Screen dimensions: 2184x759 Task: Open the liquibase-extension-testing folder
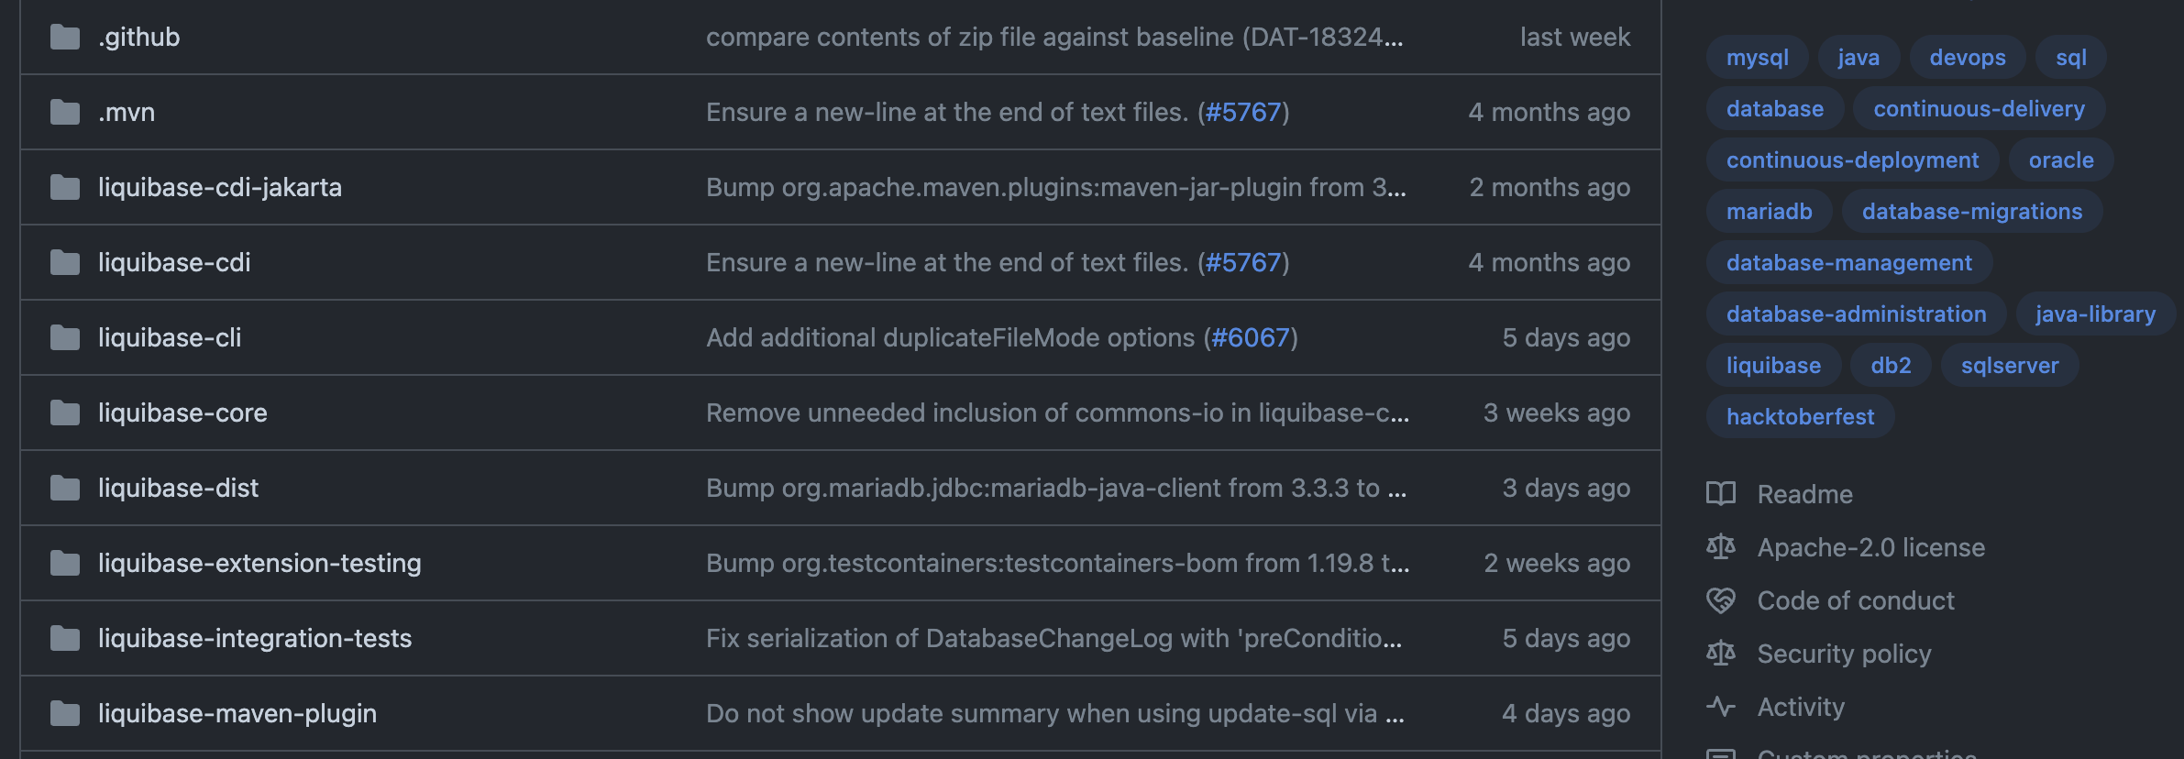coord(259,563)
